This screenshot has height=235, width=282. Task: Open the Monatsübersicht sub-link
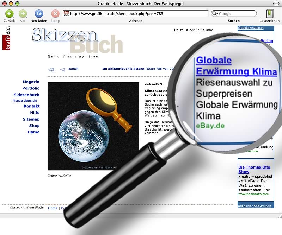(25, 101)
